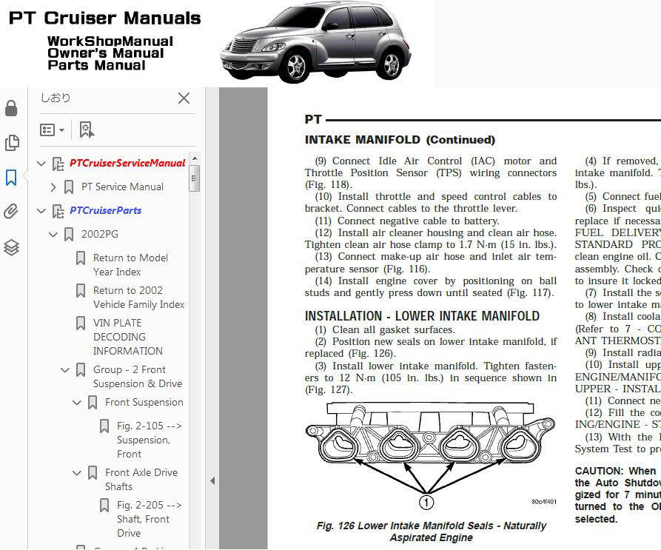The height and width of the screenshot is (550, 661).
Task: Select the 2002PG bookmark
Action: [99, 234]
